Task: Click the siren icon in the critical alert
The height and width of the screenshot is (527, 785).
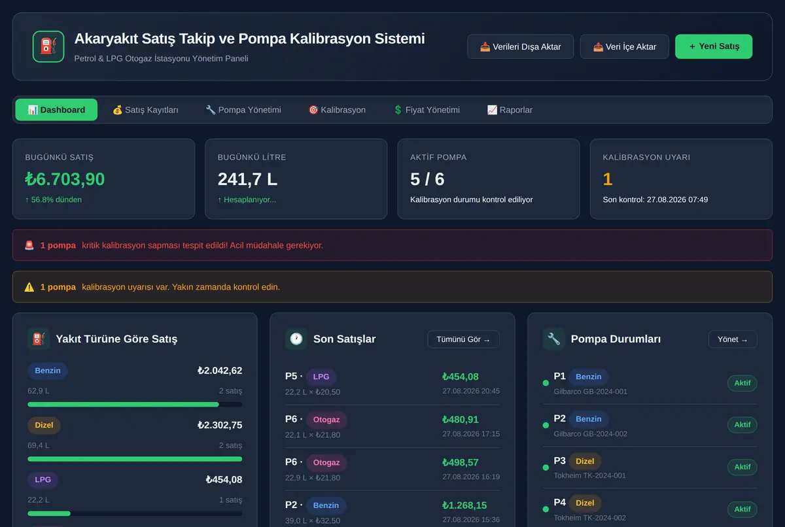Action: pyautogui.click(x=29, y=245)
